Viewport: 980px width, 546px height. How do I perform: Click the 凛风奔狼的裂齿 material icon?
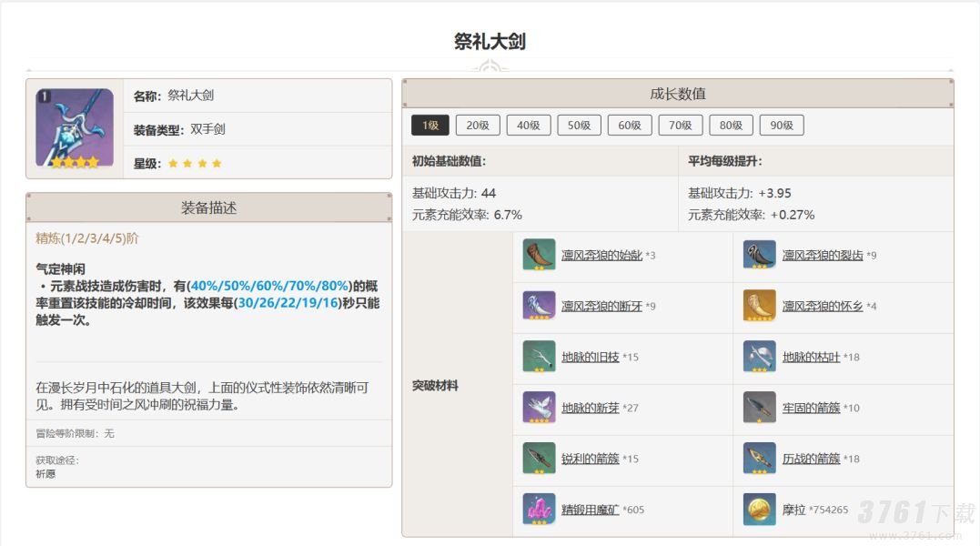pyautogui.click(x=759, y=255)
